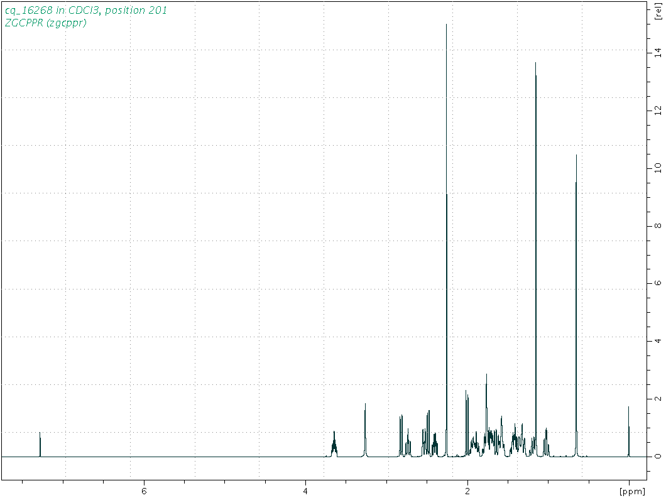The width and height of the screenshot is (666, 498).
Task: Click the '12' intensity tick label
Action: (x=658, y=111)
